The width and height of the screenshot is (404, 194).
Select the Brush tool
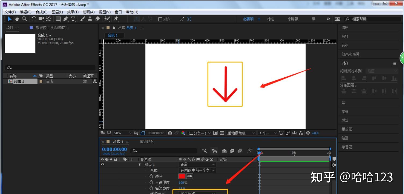(x=83, y=19)
